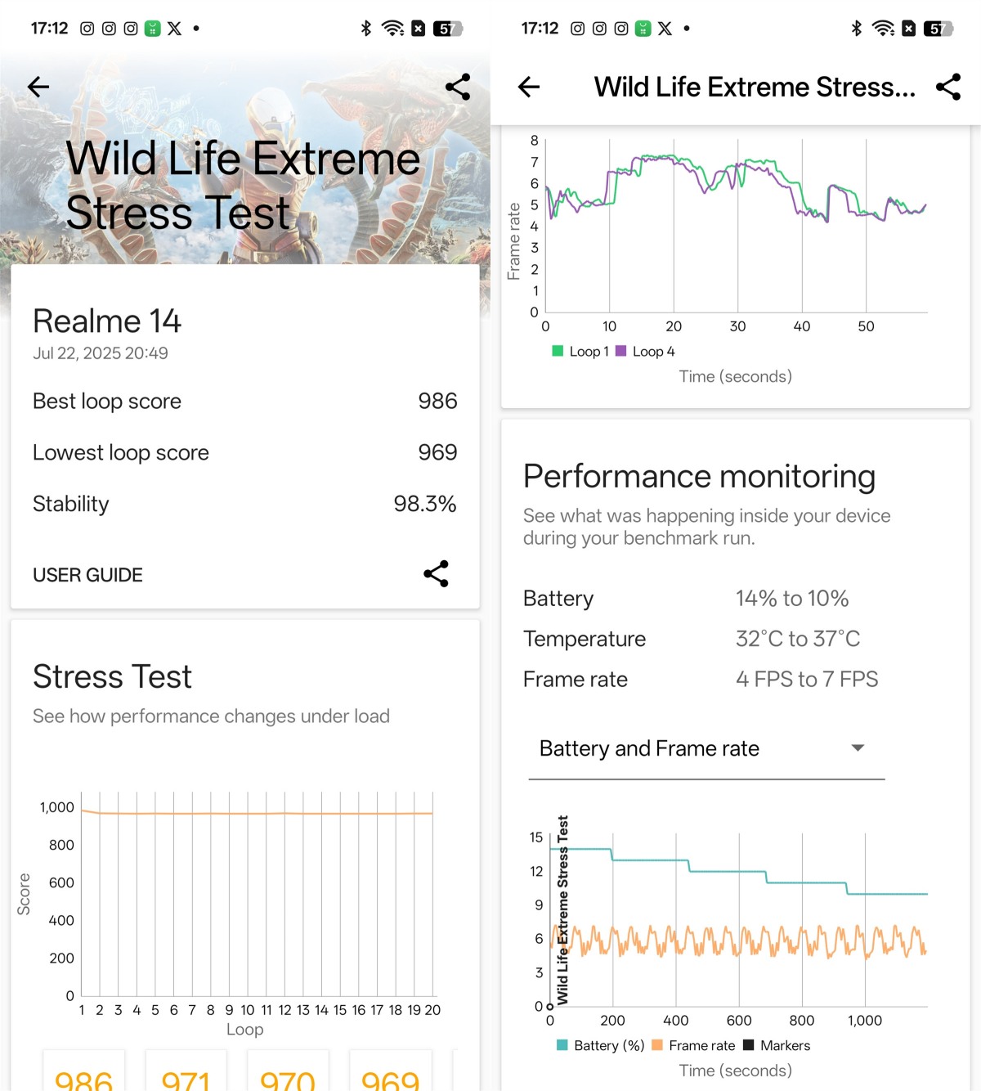The width and height of the screenshot is (981, 1091).
Task: Tap the 970 loop score card
Action: (287, 1076)
